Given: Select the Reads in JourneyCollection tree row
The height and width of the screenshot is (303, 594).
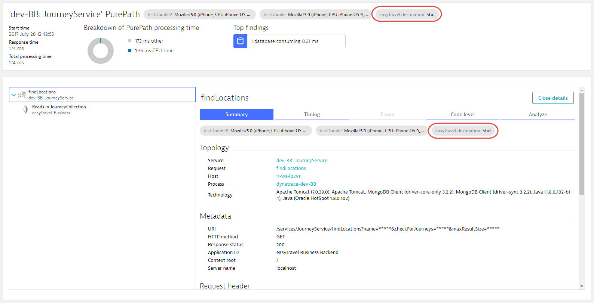Looking at the screenshot, I should coord(102,109).
